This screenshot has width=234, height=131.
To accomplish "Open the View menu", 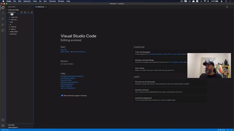I will click(35, 1).
